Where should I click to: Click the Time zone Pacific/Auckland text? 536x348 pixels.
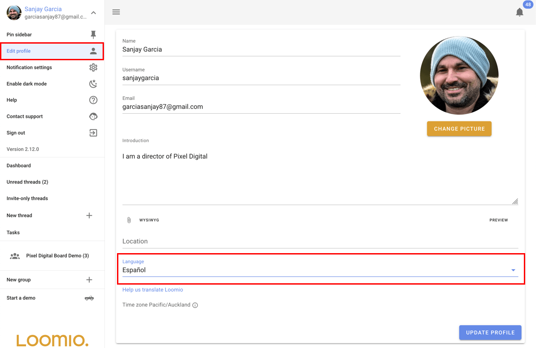[x=156, y=305]
